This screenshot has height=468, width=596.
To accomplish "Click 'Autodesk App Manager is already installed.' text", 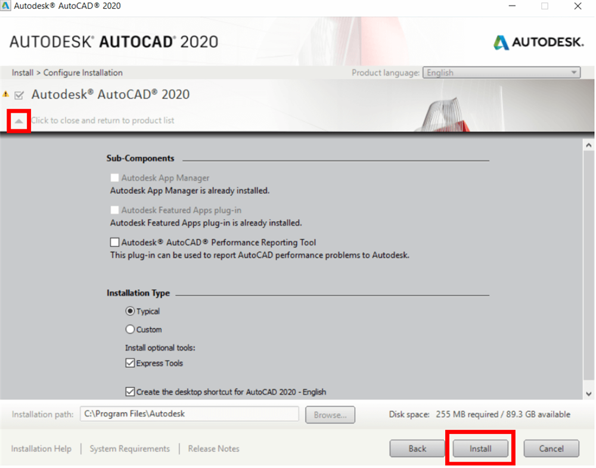I will click(190, 191).
